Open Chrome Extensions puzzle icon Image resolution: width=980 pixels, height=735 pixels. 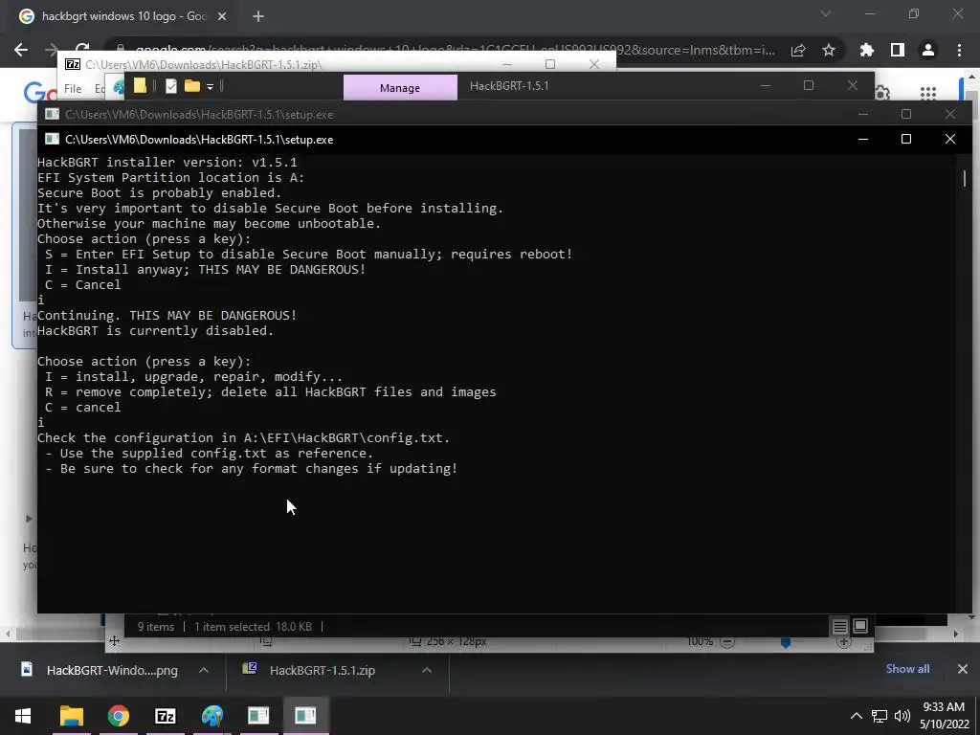[867, 50]
